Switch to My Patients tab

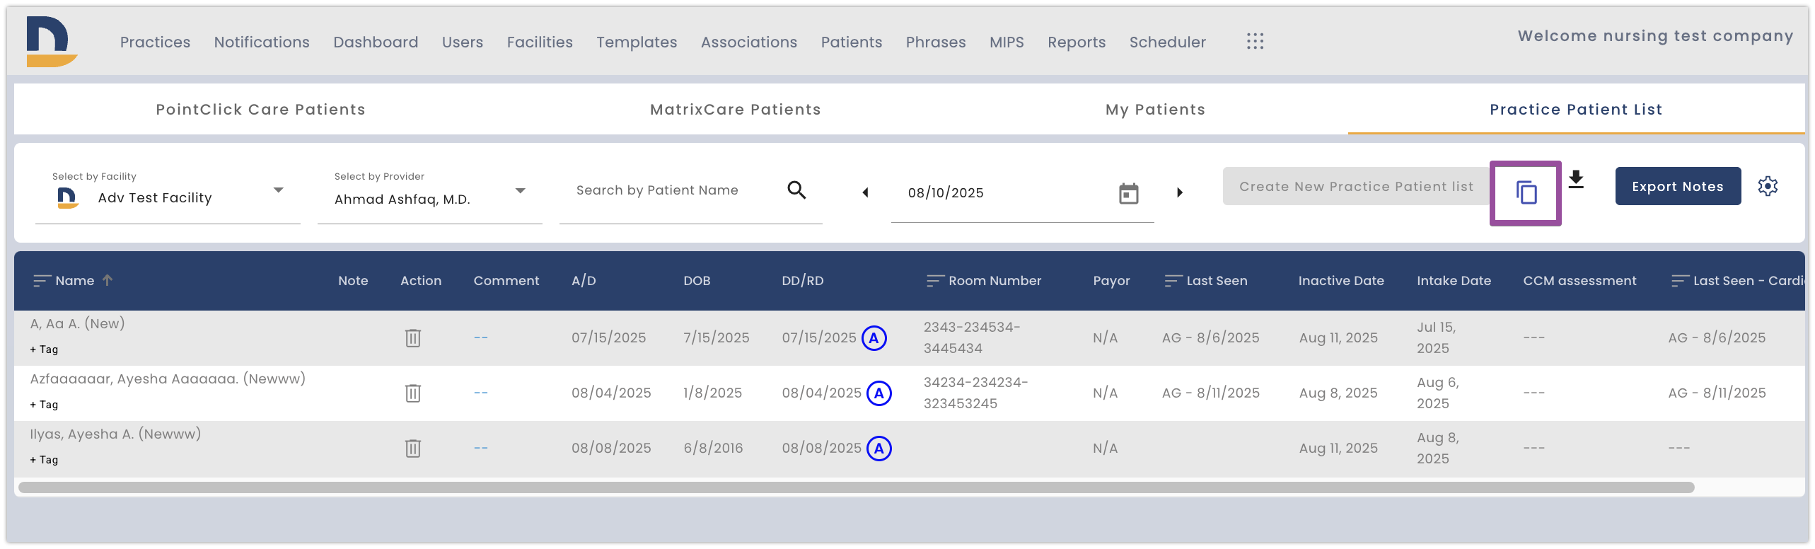(1155, 110)
